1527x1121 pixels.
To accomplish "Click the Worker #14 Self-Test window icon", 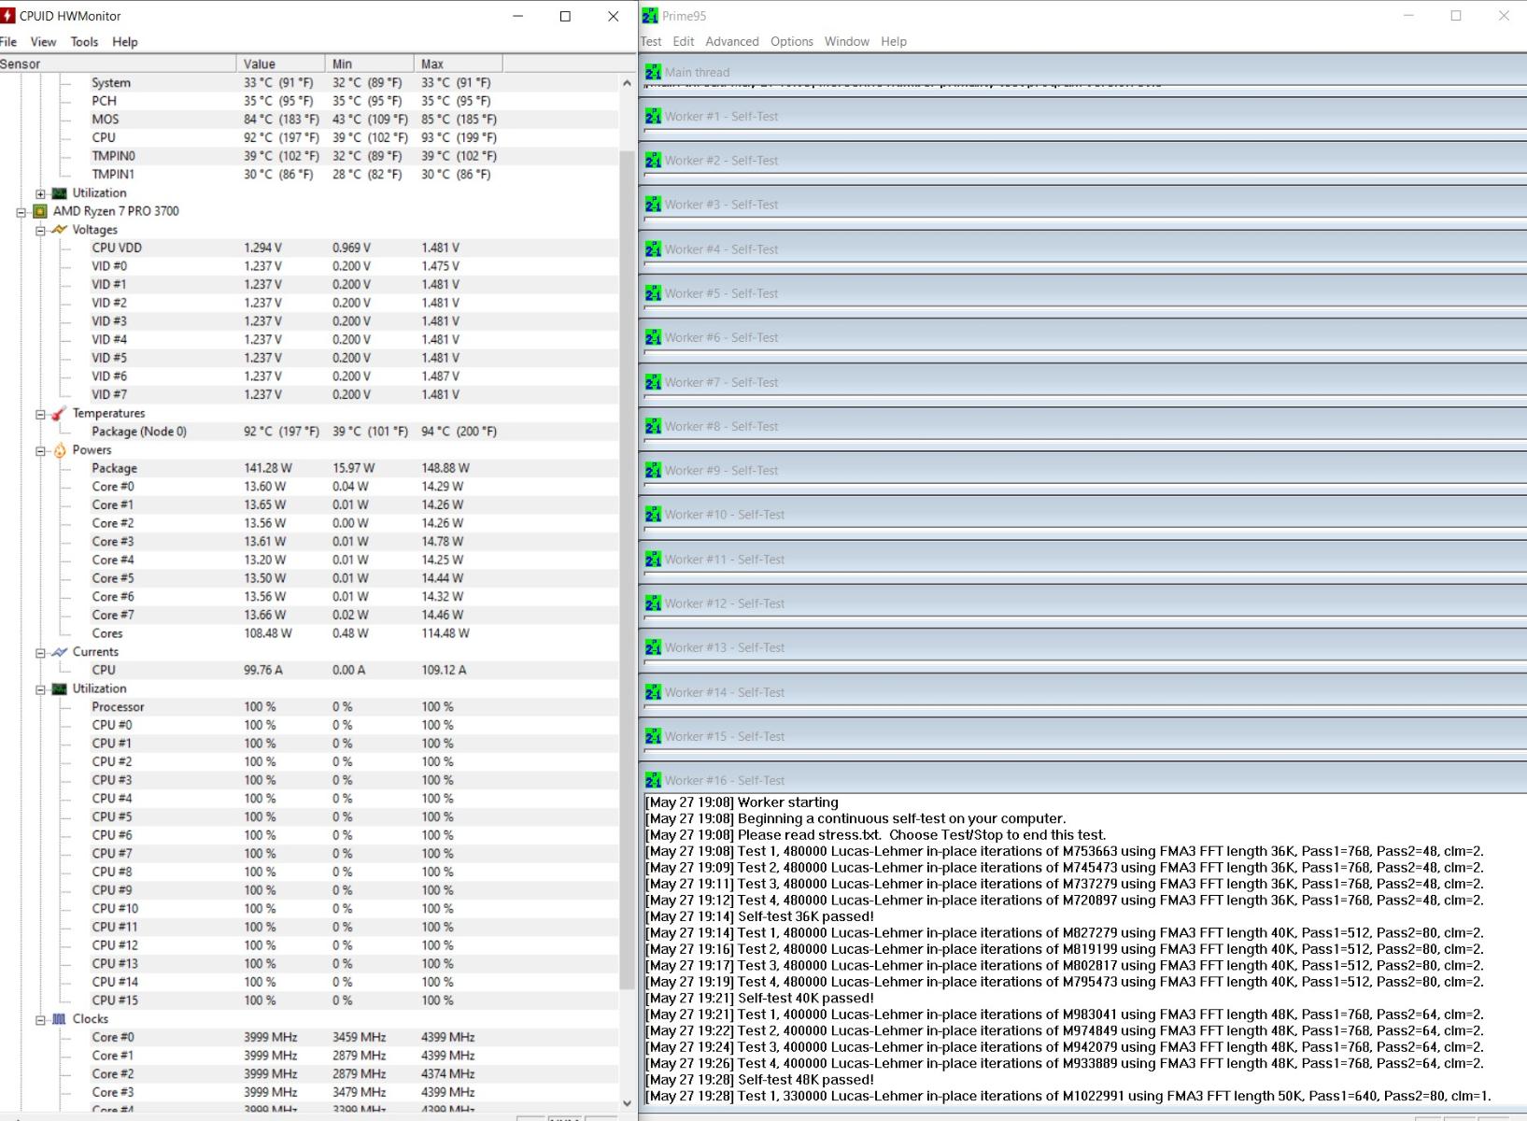I will tap(653, 691).
